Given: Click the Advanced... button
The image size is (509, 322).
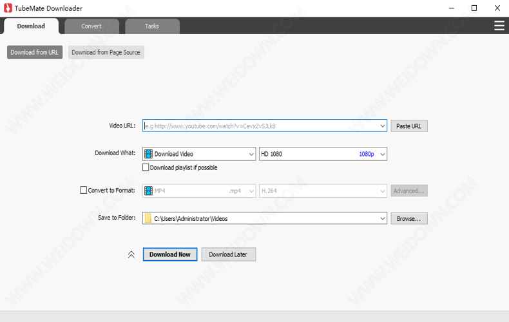Looking at the screenshot, I should [x=409, y=191].
